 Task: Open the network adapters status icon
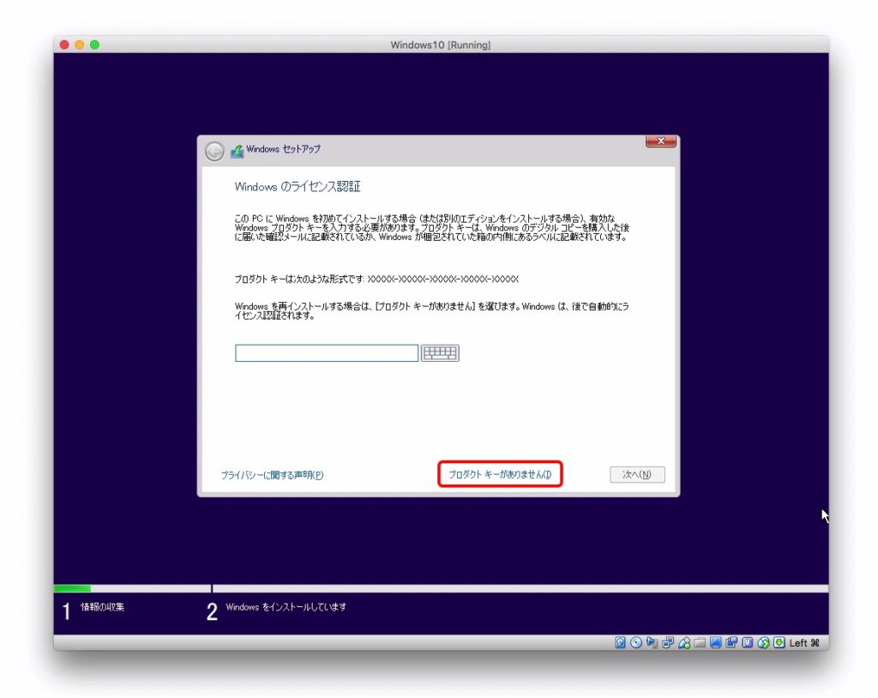click(668, 642)
